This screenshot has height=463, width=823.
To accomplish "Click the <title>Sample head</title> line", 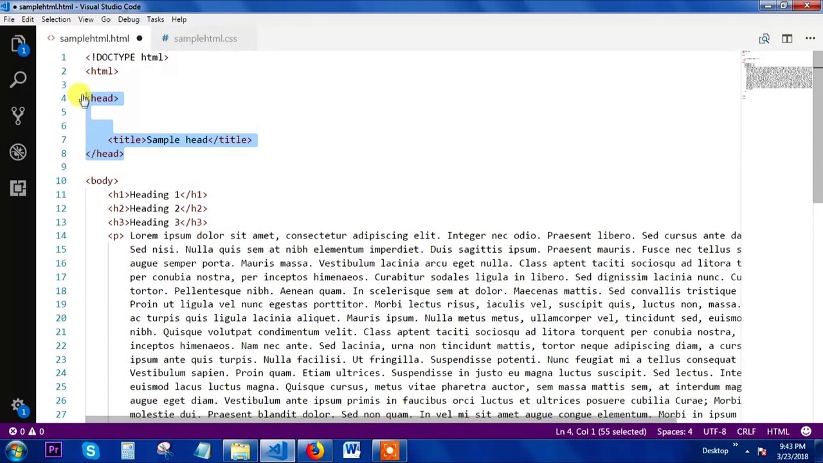I will point(180,140).
